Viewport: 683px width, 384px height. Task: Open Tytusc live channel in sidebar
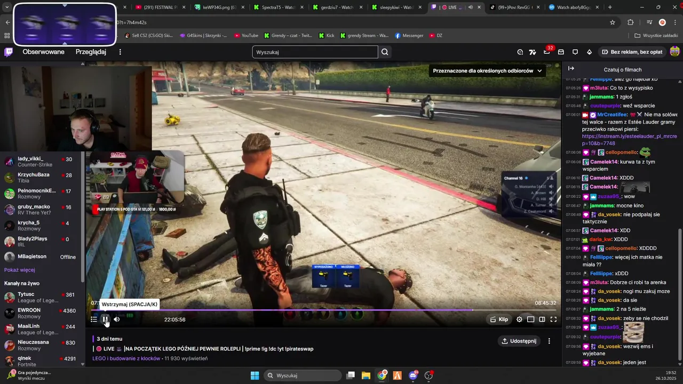(x=40, y=297)
